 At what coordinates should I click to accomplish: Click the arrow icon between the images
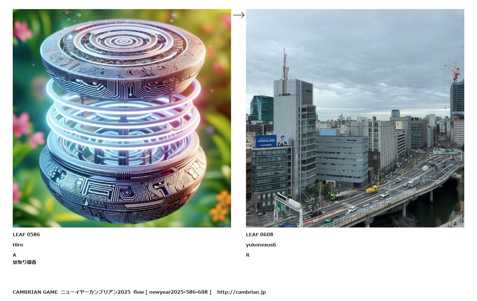coord(239,15)
